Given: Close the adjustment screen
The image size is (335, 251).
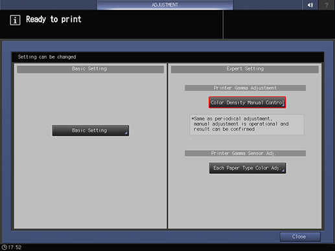Looking at the screenshot, I should coord(300,237).
